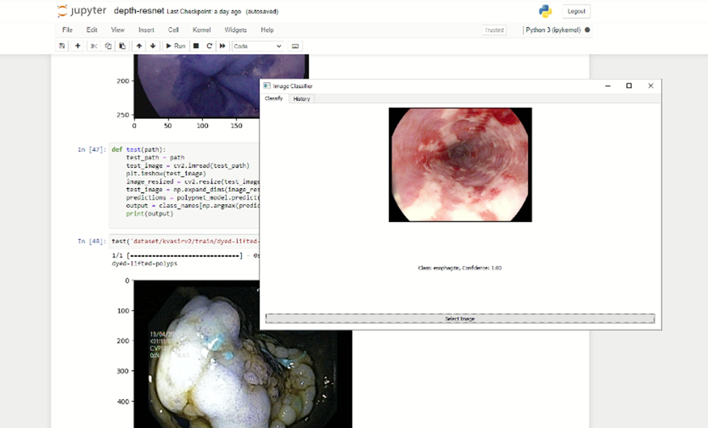Open the Cell menu
The height and width of the screenshot is (428, 708).
point(173,30)
